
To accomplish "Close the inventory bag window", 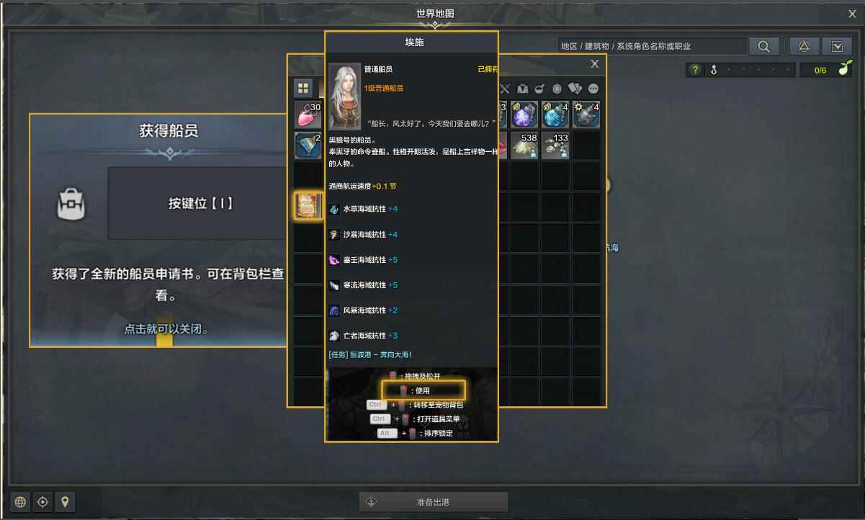I will click(595, 63).
